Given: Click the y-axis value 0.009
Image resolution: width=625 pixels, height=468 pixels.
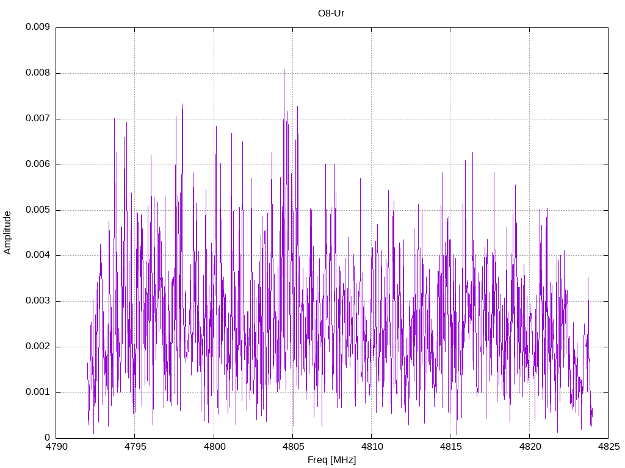Looking at the screenshot, I should (x=38, y=27).
